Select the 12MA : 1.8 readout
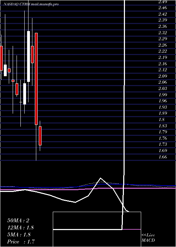The width and height of the screenshot is (176, 247). [20, 228]
